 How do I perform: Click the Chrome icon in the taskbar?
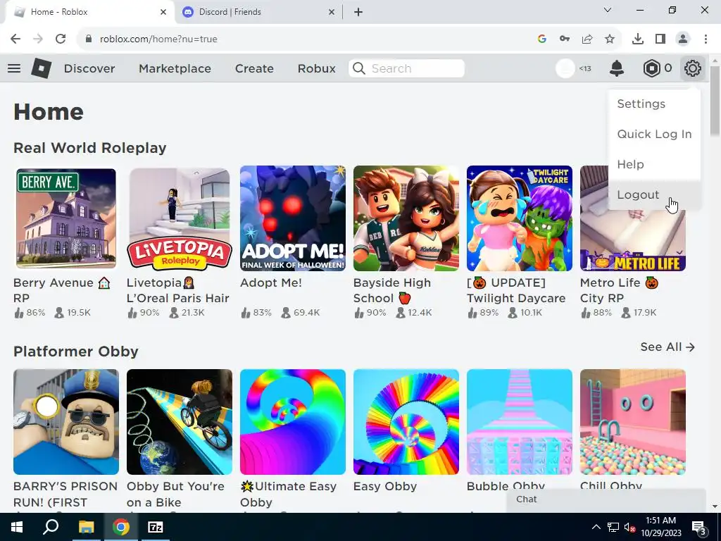coord(121,527)
